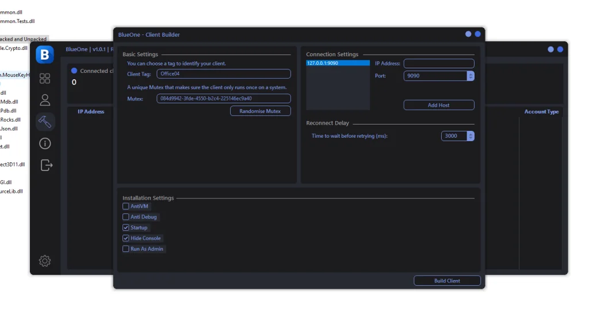This screenshot has width=589, height=315.
Task: Select the builder hammer icon in sidebar
Action: point(45,121)
